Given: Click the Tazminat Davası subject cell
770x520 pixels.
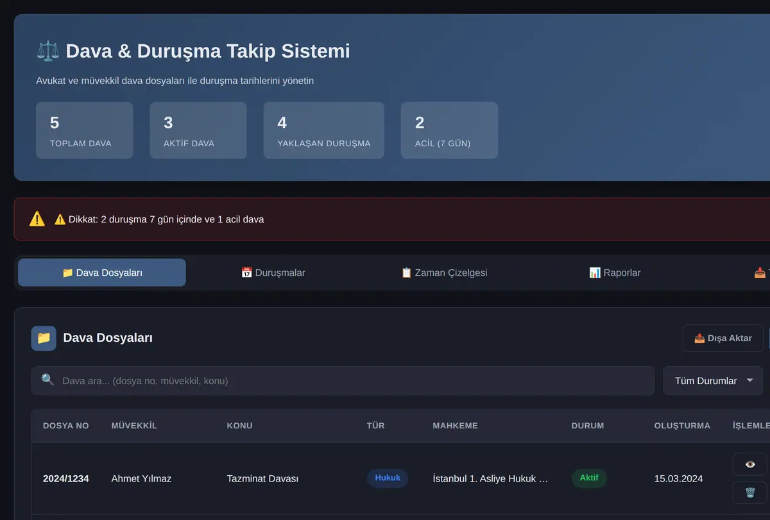Looking at the screenshot, I should (x=262, y=478).
